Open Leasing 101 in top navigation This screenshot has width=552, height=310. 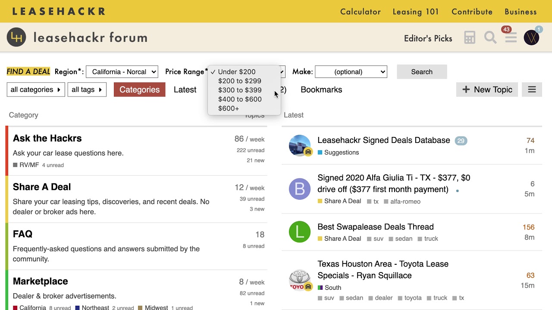coord(416,12)
